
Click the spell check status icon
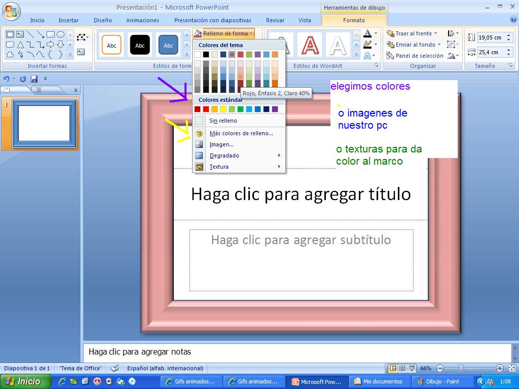(x=115, y=368)
